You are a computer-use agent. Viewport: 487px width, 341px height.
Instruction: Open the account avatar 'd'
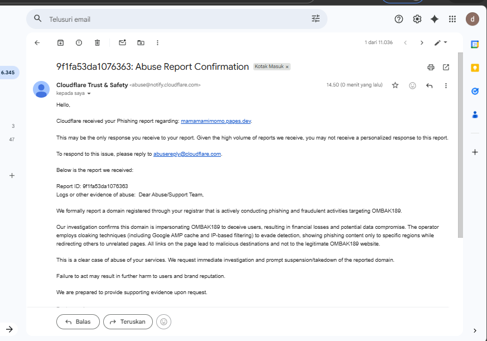[x=472, y=20]
